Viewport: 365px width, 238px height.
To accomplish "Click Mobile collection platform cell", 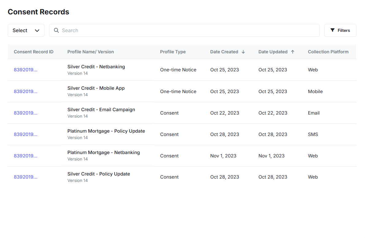I will point(315,91).
